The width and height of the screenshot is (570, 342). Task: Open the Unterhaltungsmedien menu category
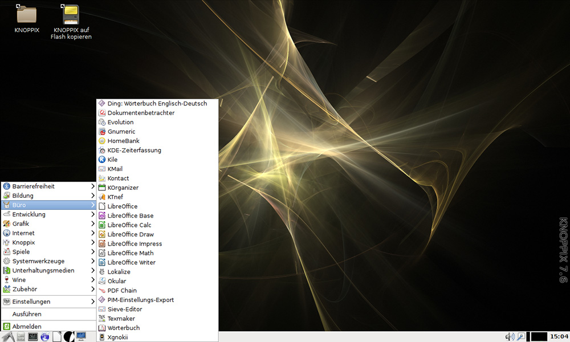click(48, 270)
